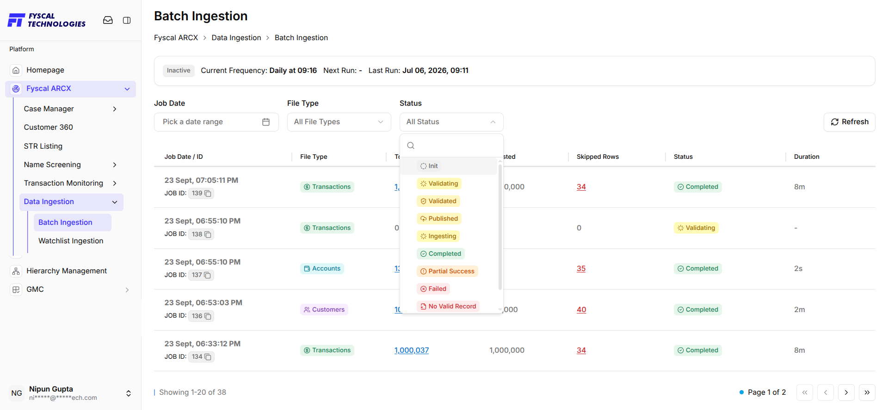
Task: Jump to the last page
Action: 867,392
